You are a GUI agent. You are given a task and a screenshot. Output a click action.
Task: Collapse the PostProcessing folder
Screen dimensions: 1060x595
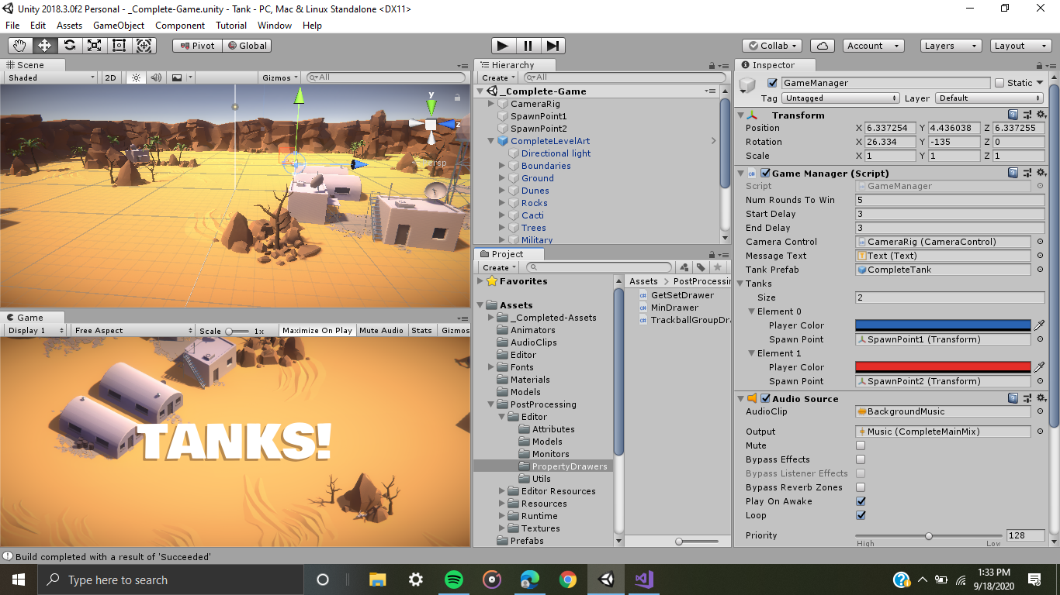[x=491, y=404]
